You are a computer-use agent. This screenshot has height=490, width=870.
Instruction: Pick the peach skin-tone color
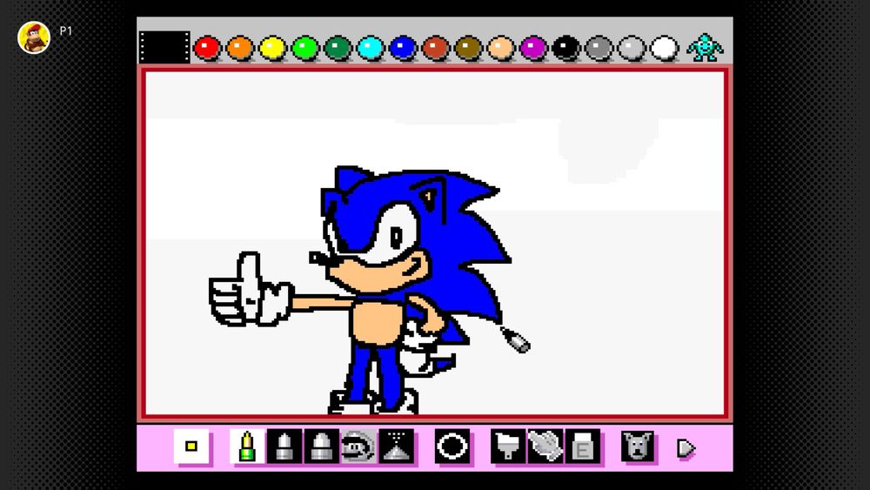[x=501, y=48]
